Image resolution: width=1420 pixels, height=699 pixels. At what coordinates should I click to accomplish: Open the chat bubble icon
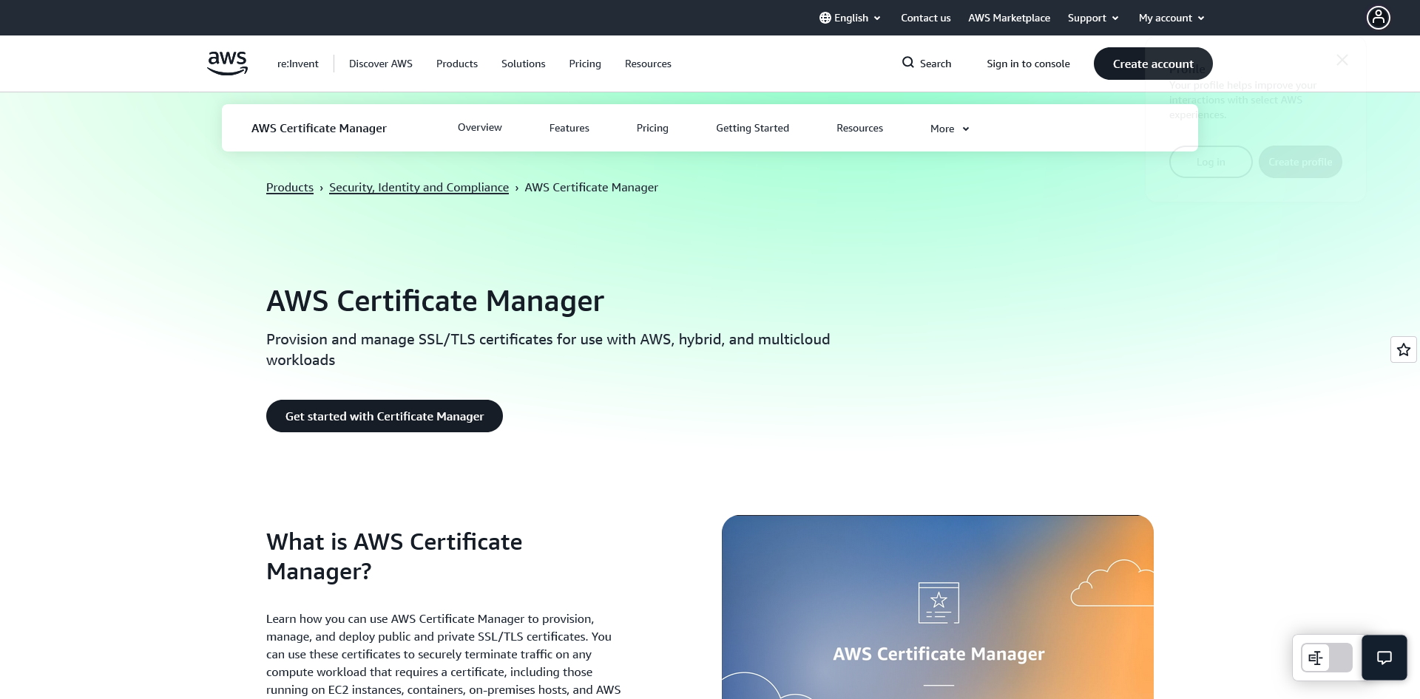coord(1384,658)
